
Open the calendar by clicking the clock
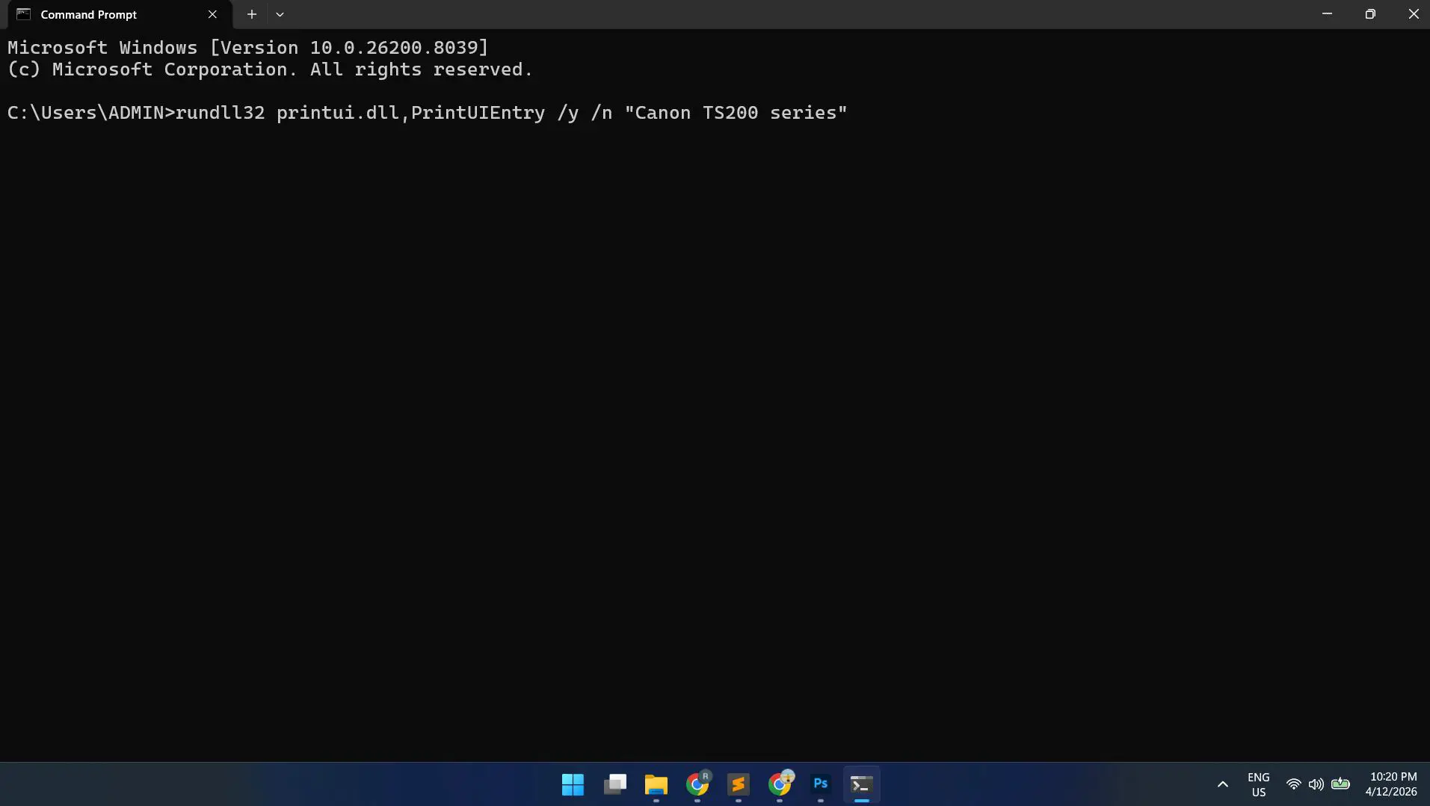pyautogui.click(x=1391, y=784)
